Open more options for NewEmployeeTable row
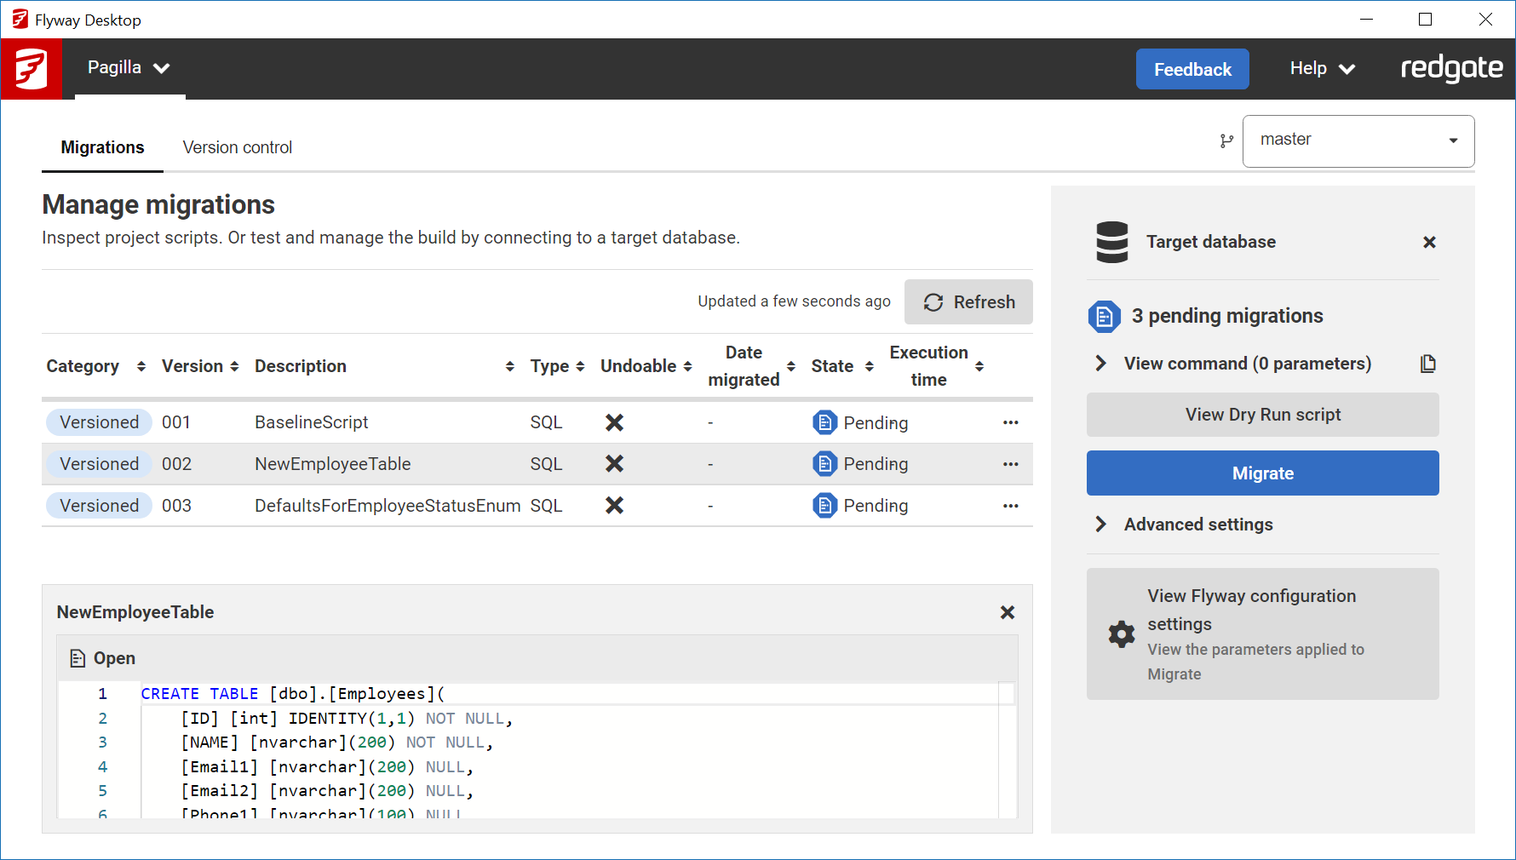 click(x=1010, y=464)
